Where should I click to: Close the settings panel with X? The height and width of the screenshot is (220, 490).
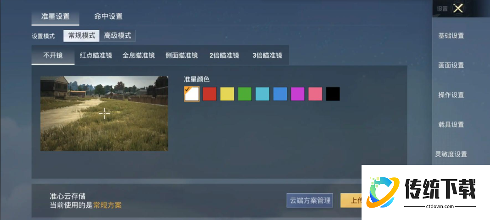pyautogui.click(x=458, y=8)
